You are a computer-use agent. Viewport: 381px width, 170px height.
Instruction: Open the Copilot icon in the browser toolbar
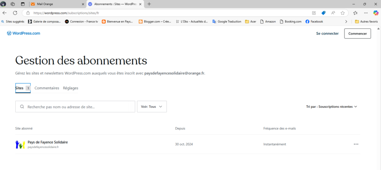(x=376, y=13)
